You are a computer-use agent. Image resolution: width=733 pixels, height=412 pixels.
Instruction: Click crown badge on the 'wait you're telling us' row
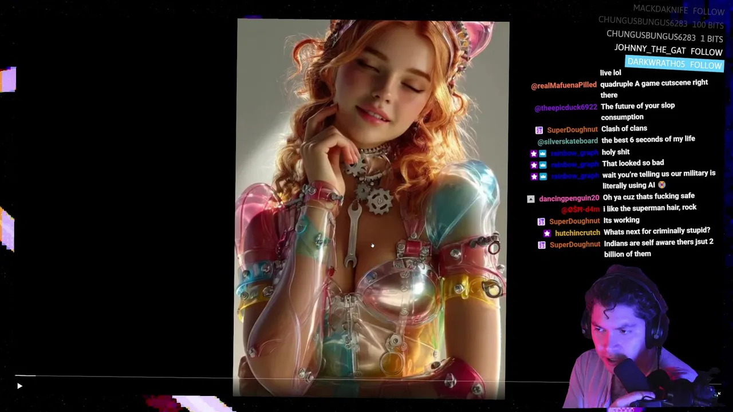pos(543,176)
